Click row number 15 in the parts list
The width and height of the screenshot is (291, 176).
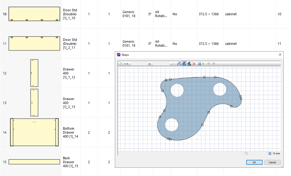(5, 162)
